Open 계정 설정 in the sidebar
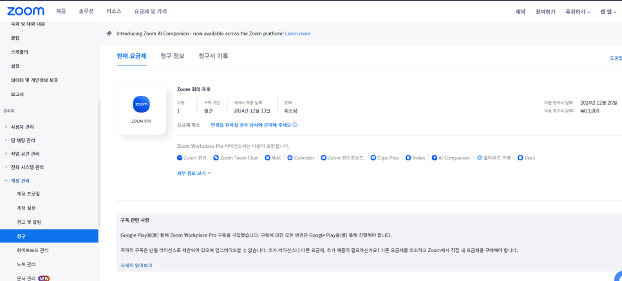The image size is (622, 281). 26,208
